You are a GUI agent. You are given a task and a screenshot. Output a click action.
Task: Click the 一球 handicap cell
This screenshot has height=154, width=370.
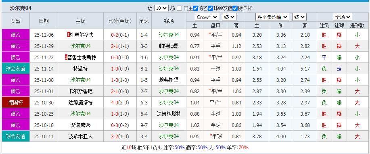pos(215,69)
